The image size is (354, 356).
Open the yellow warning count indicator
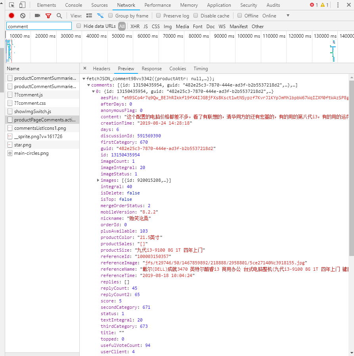(x=325, y=5)
